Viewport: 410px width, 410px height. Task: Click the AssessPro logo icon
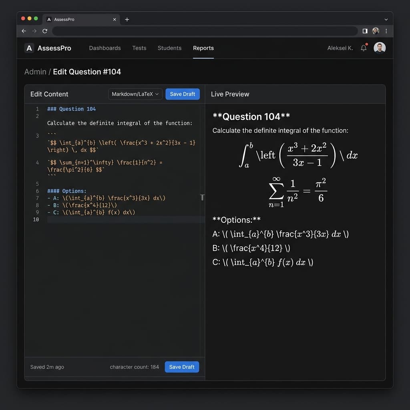29,48
